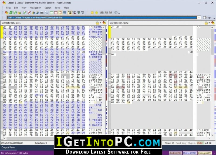Screen dimensions: 216x155
Task: Click the Changed(69) status indicator
Action: [x=205, y=153]
